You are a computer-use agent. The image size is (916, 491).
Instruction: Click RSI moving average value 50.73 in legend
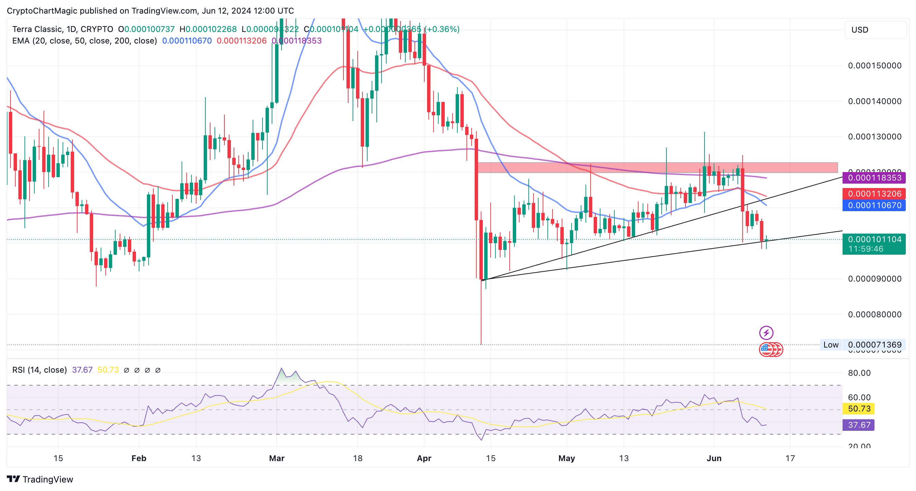(108, 370)
